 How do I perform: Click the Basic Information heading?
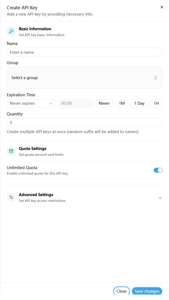coord(35,29)
